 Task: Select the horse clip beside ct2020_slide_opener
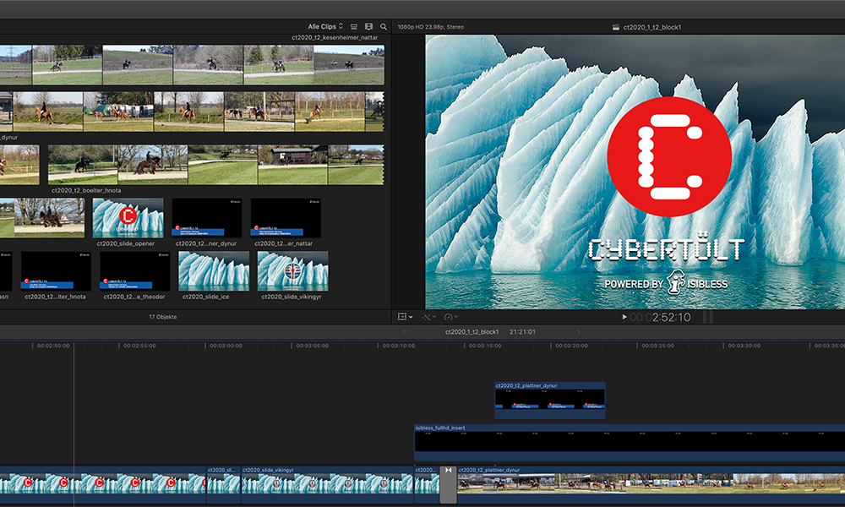pyautogui.click(x=42, y=218)
